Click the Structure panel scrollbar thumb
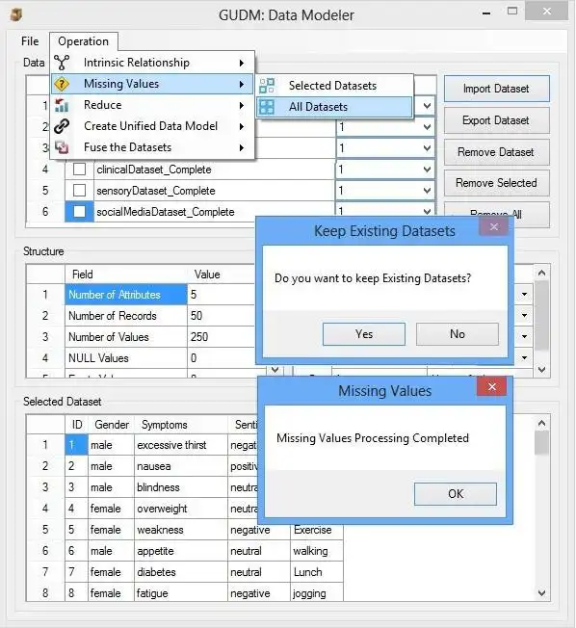 542,315
